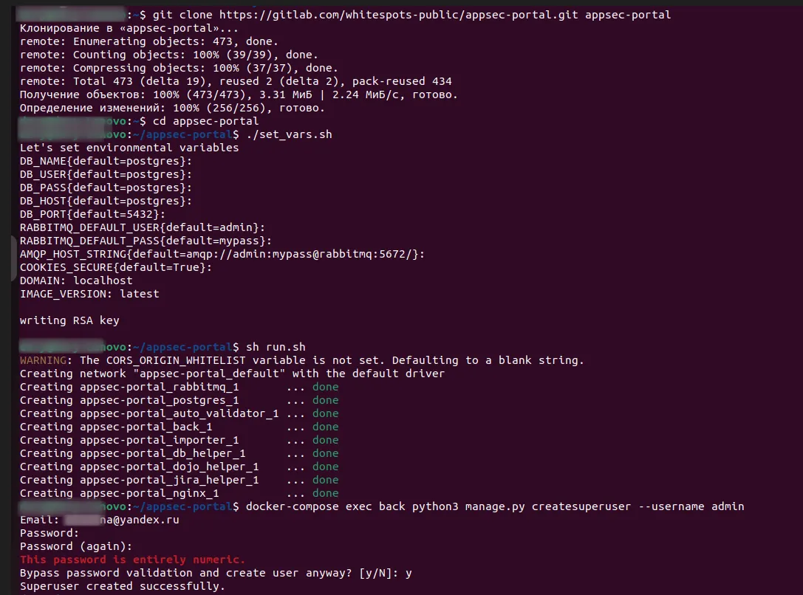The height and width of the screenshot is (595, 803).
Task: Click the DB_NAME default prompt line
Action: click(x=106, y=161)
